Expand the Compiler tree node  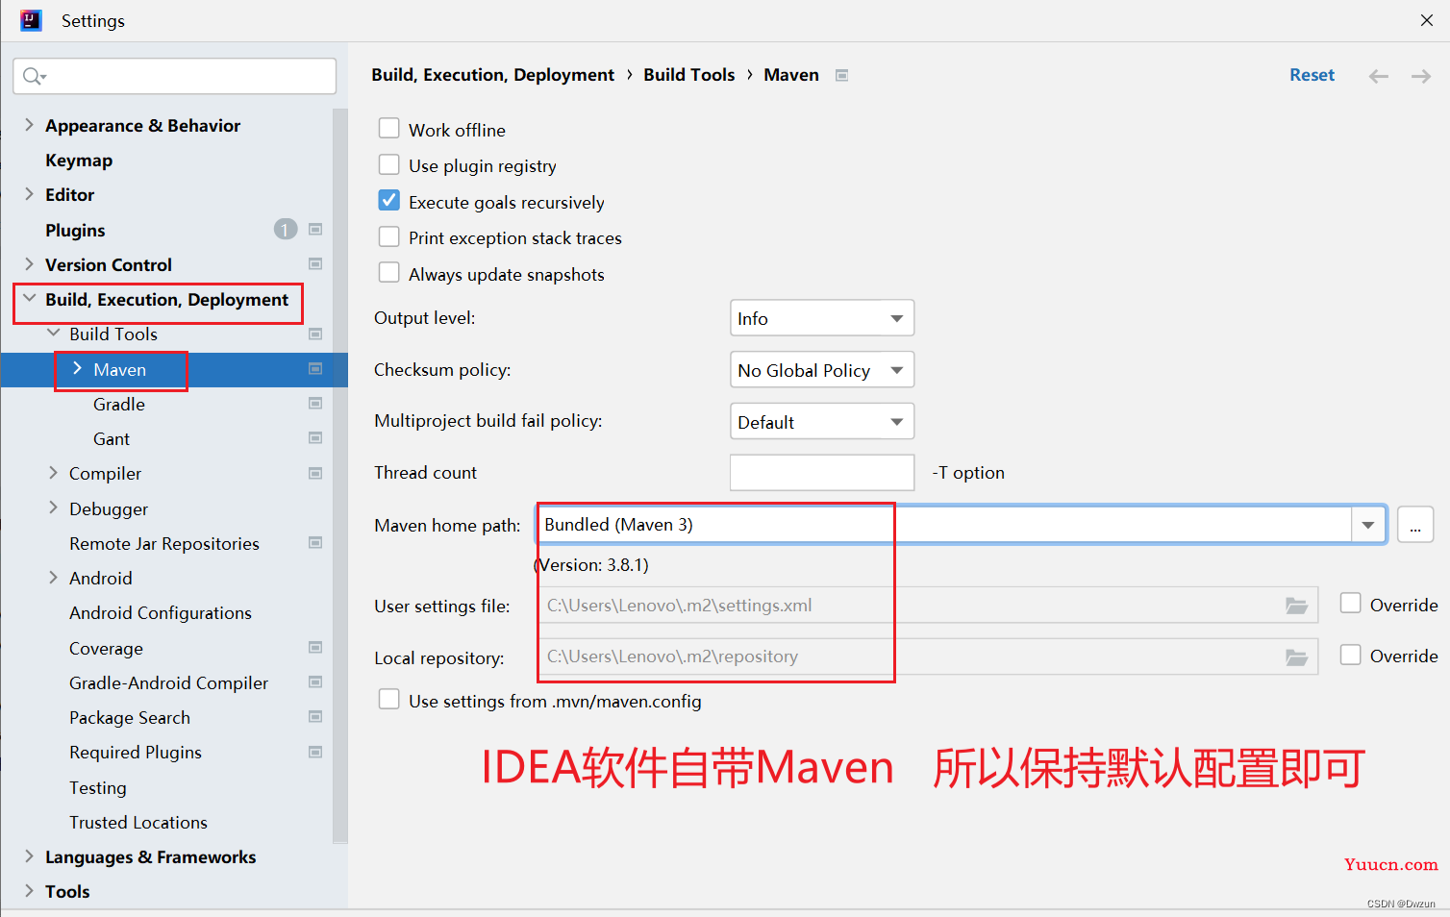tap(53, 473)
